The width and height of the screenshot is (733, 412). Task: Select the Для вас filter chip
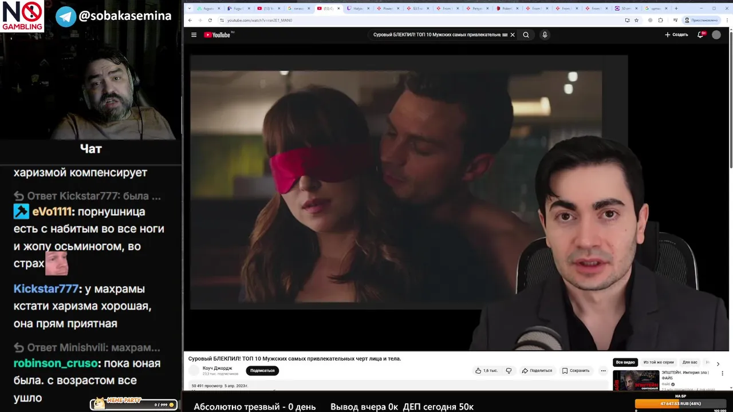point(690,362)
